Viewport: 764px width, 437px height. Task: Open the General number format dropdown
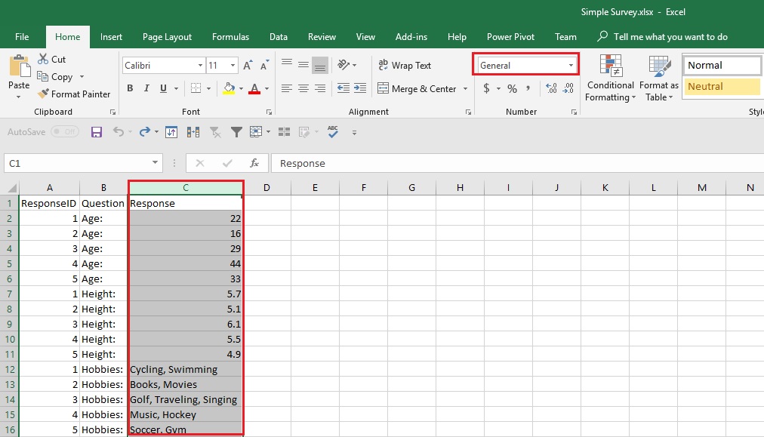coord(571,65)
